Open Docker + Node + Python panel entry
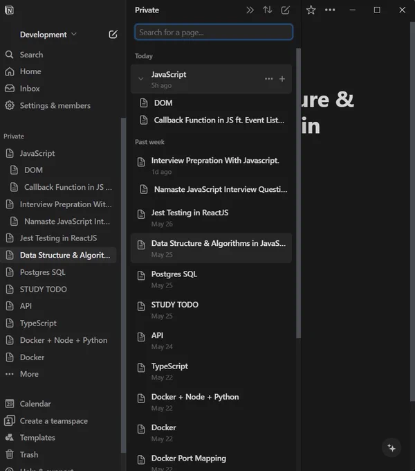Screen dimensions: 415x471 coord(212,402)
